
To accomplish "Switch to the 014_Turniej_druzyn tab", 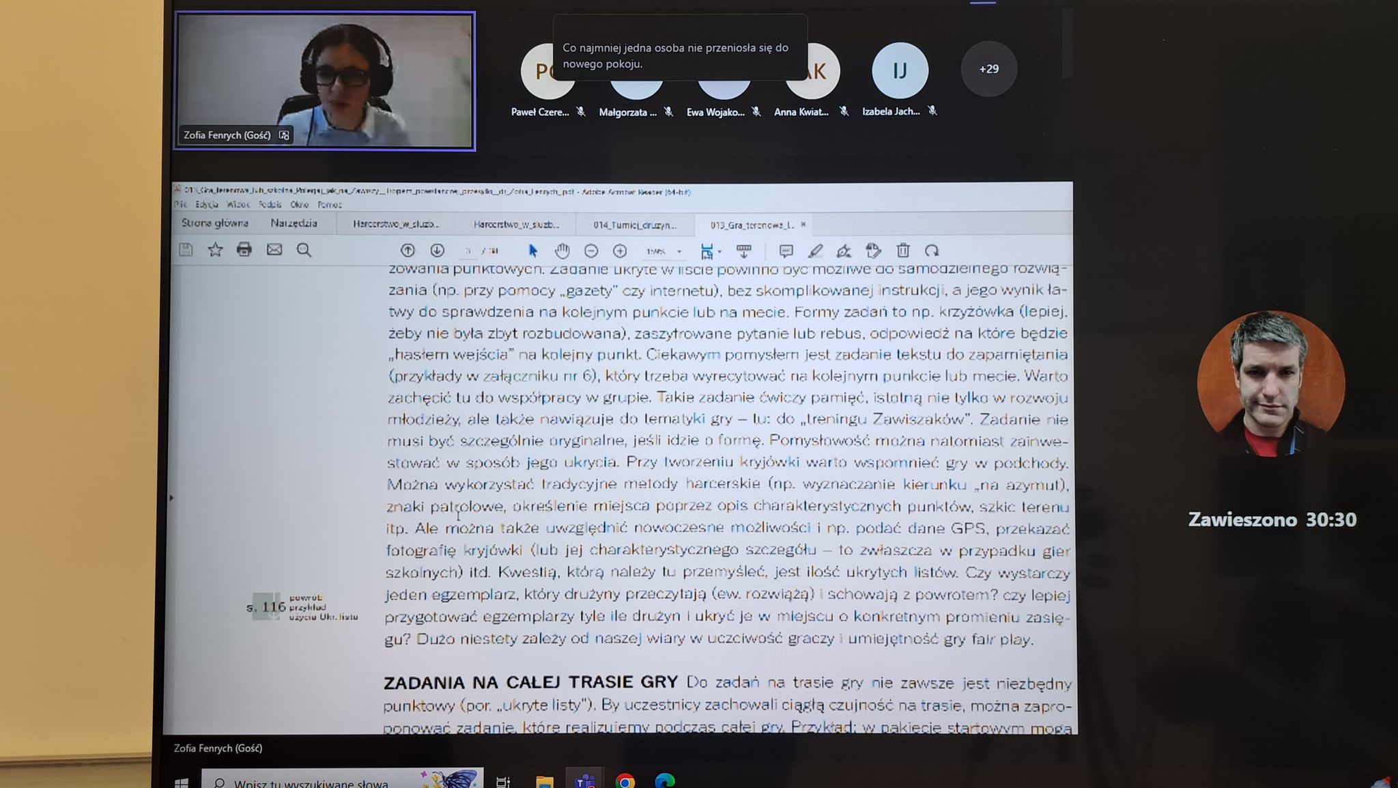I will tap(634, 225).
